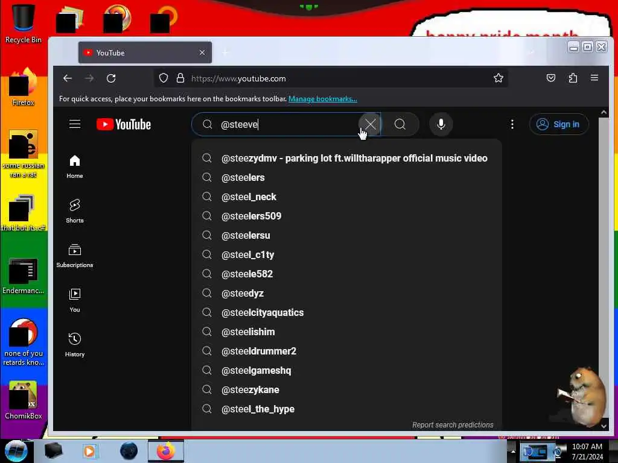
Task: Click the site padlock icon
Action: point(180,78)
